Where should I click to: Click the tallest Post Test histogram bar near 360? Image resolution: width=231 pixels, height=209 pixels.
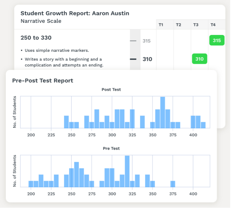163,111
